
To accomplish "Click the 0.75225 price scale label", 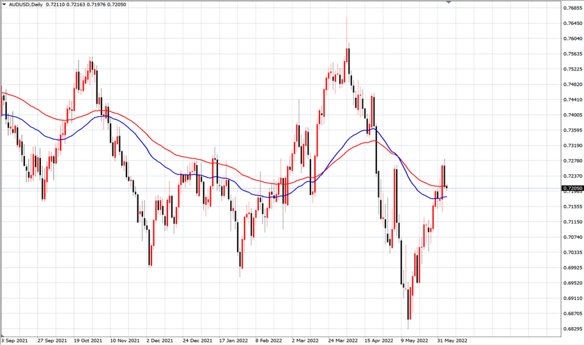I will tap(573, 69).
